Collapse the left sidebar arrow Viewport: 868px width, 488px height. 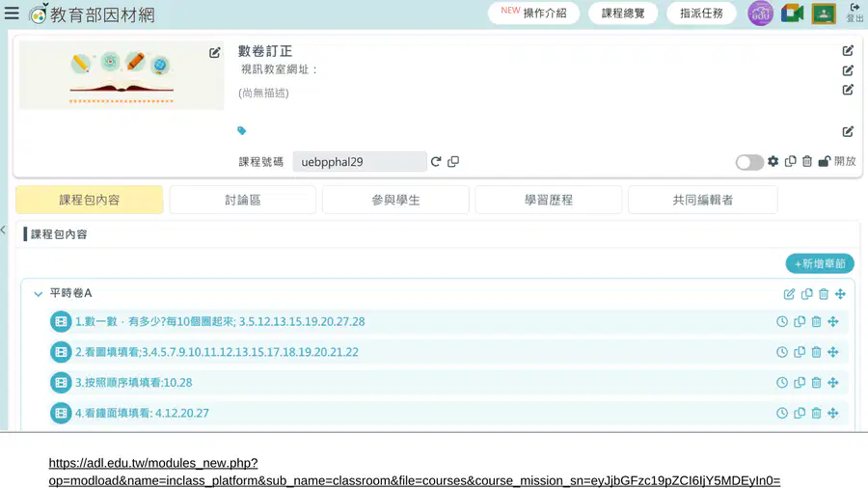3,230
